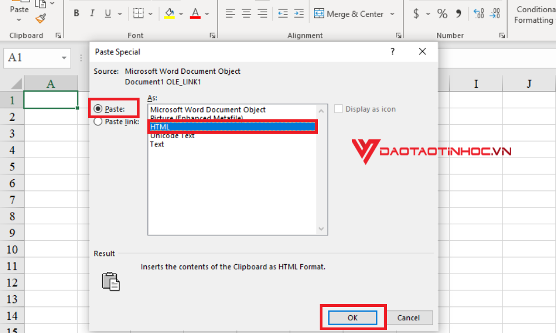The image size is (556, 333).
Task: Apply percent style
Action: [442, 13]
